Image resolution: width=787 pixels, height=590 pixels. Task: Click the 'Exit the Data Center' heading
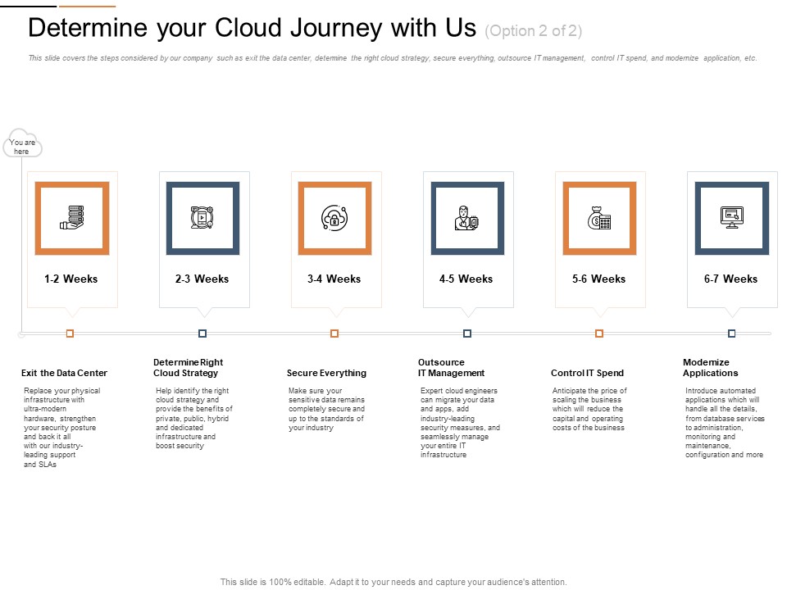click(64, 373)
